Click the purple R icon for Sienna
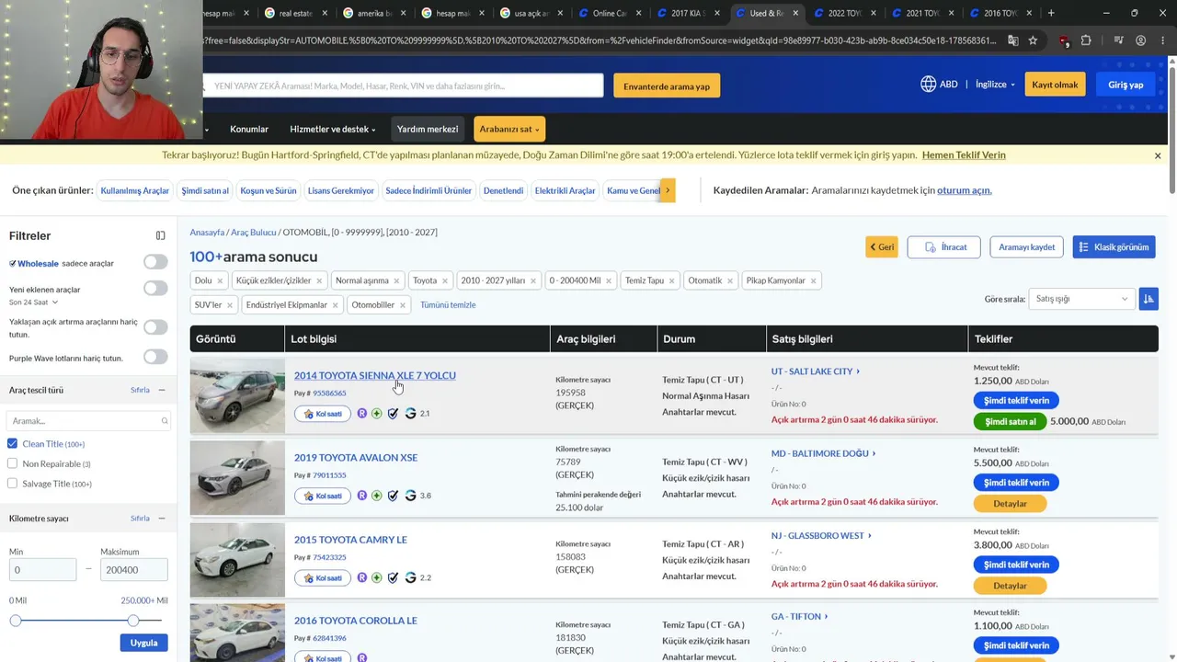1177x662 pixels. pos(362,414)
